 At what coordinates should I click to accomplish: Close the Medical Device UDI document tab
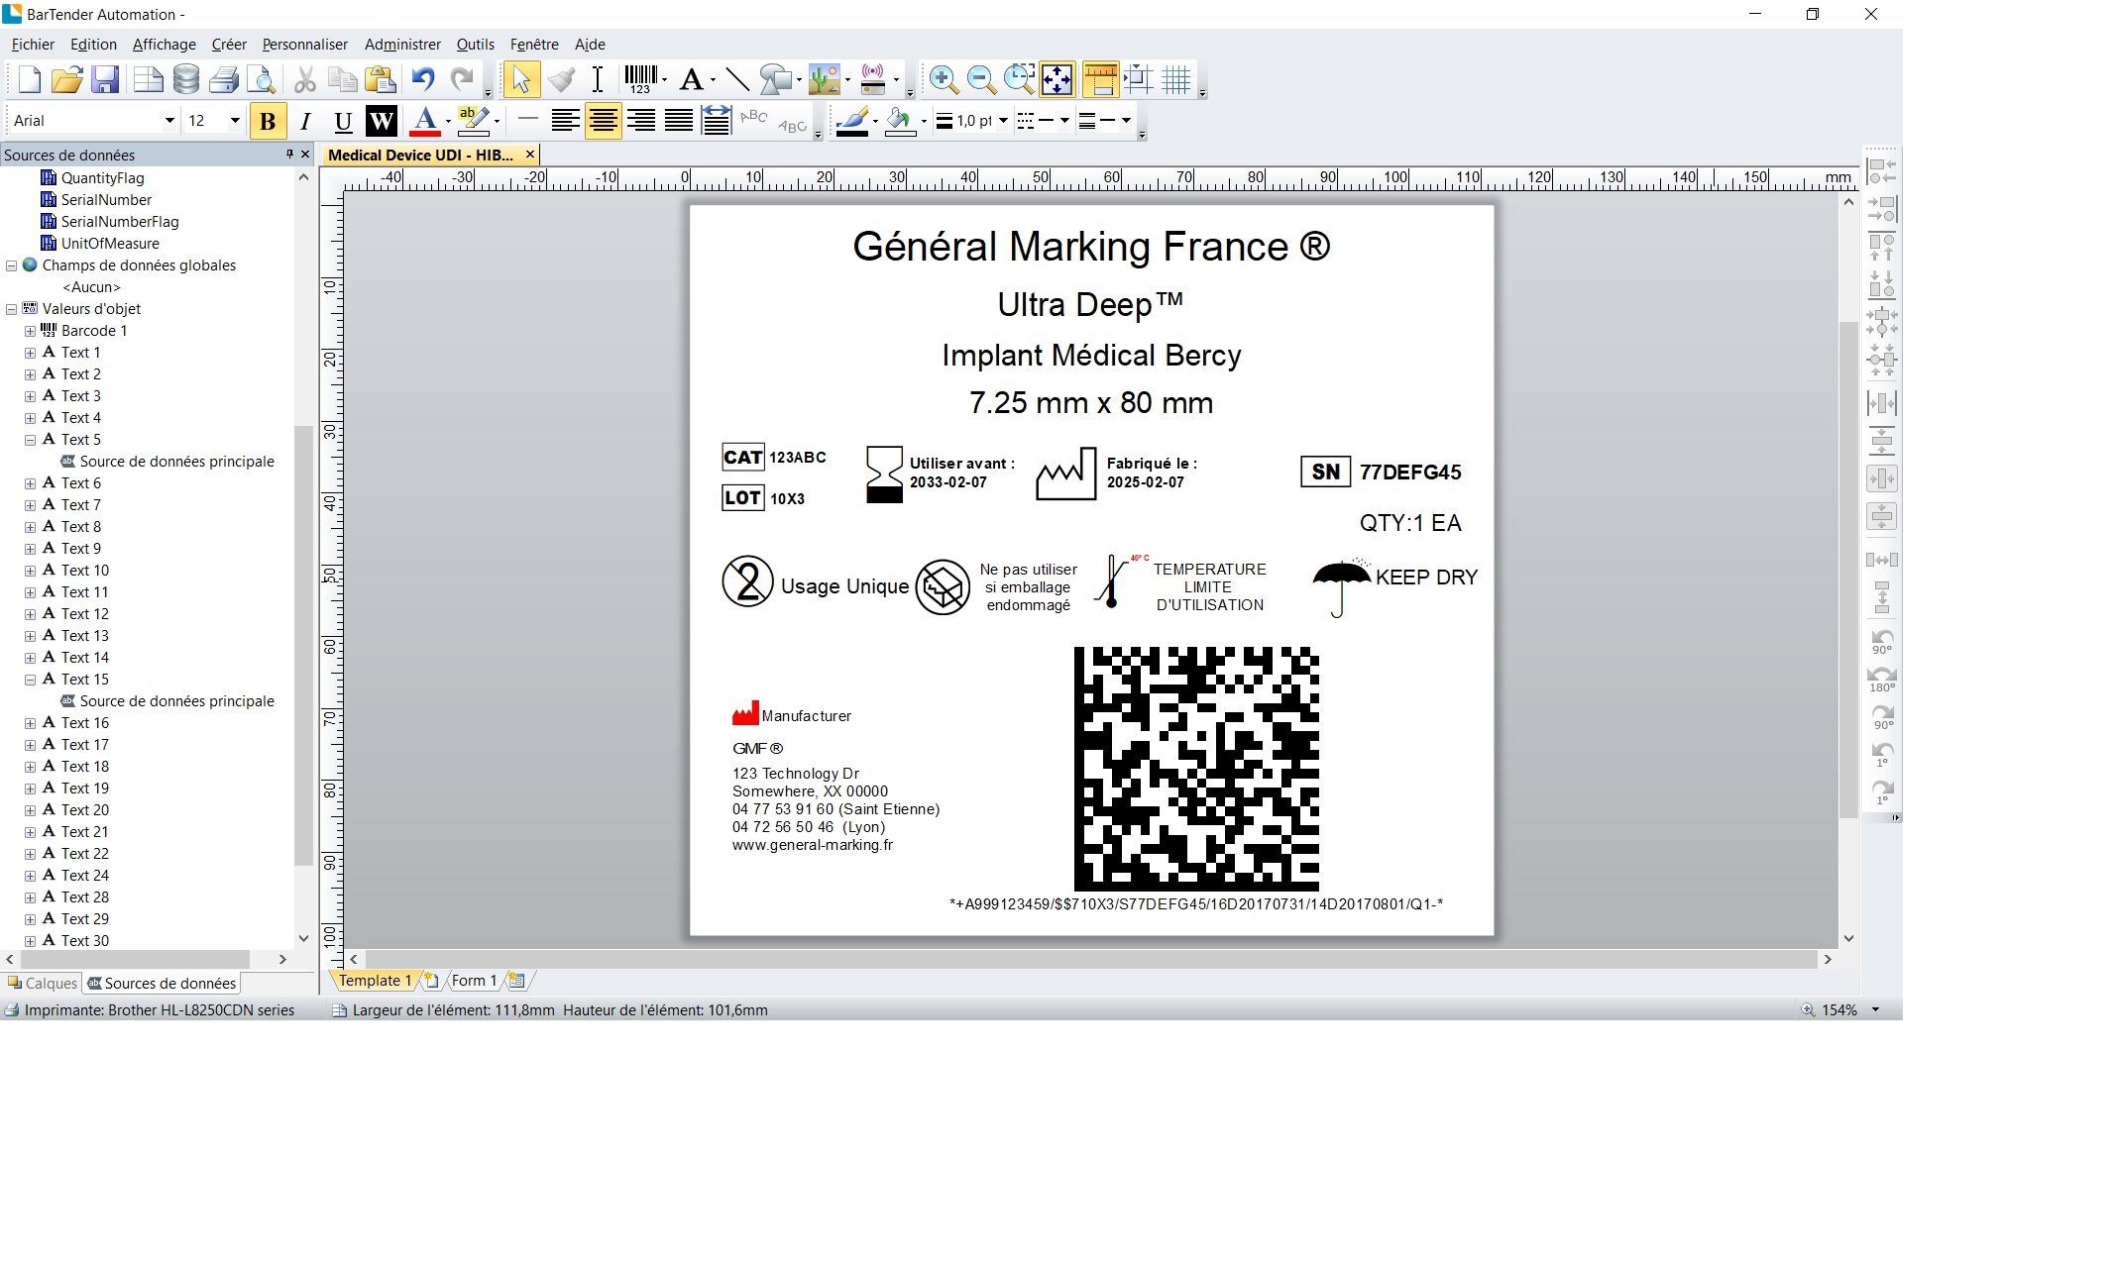tap(530, 155)
